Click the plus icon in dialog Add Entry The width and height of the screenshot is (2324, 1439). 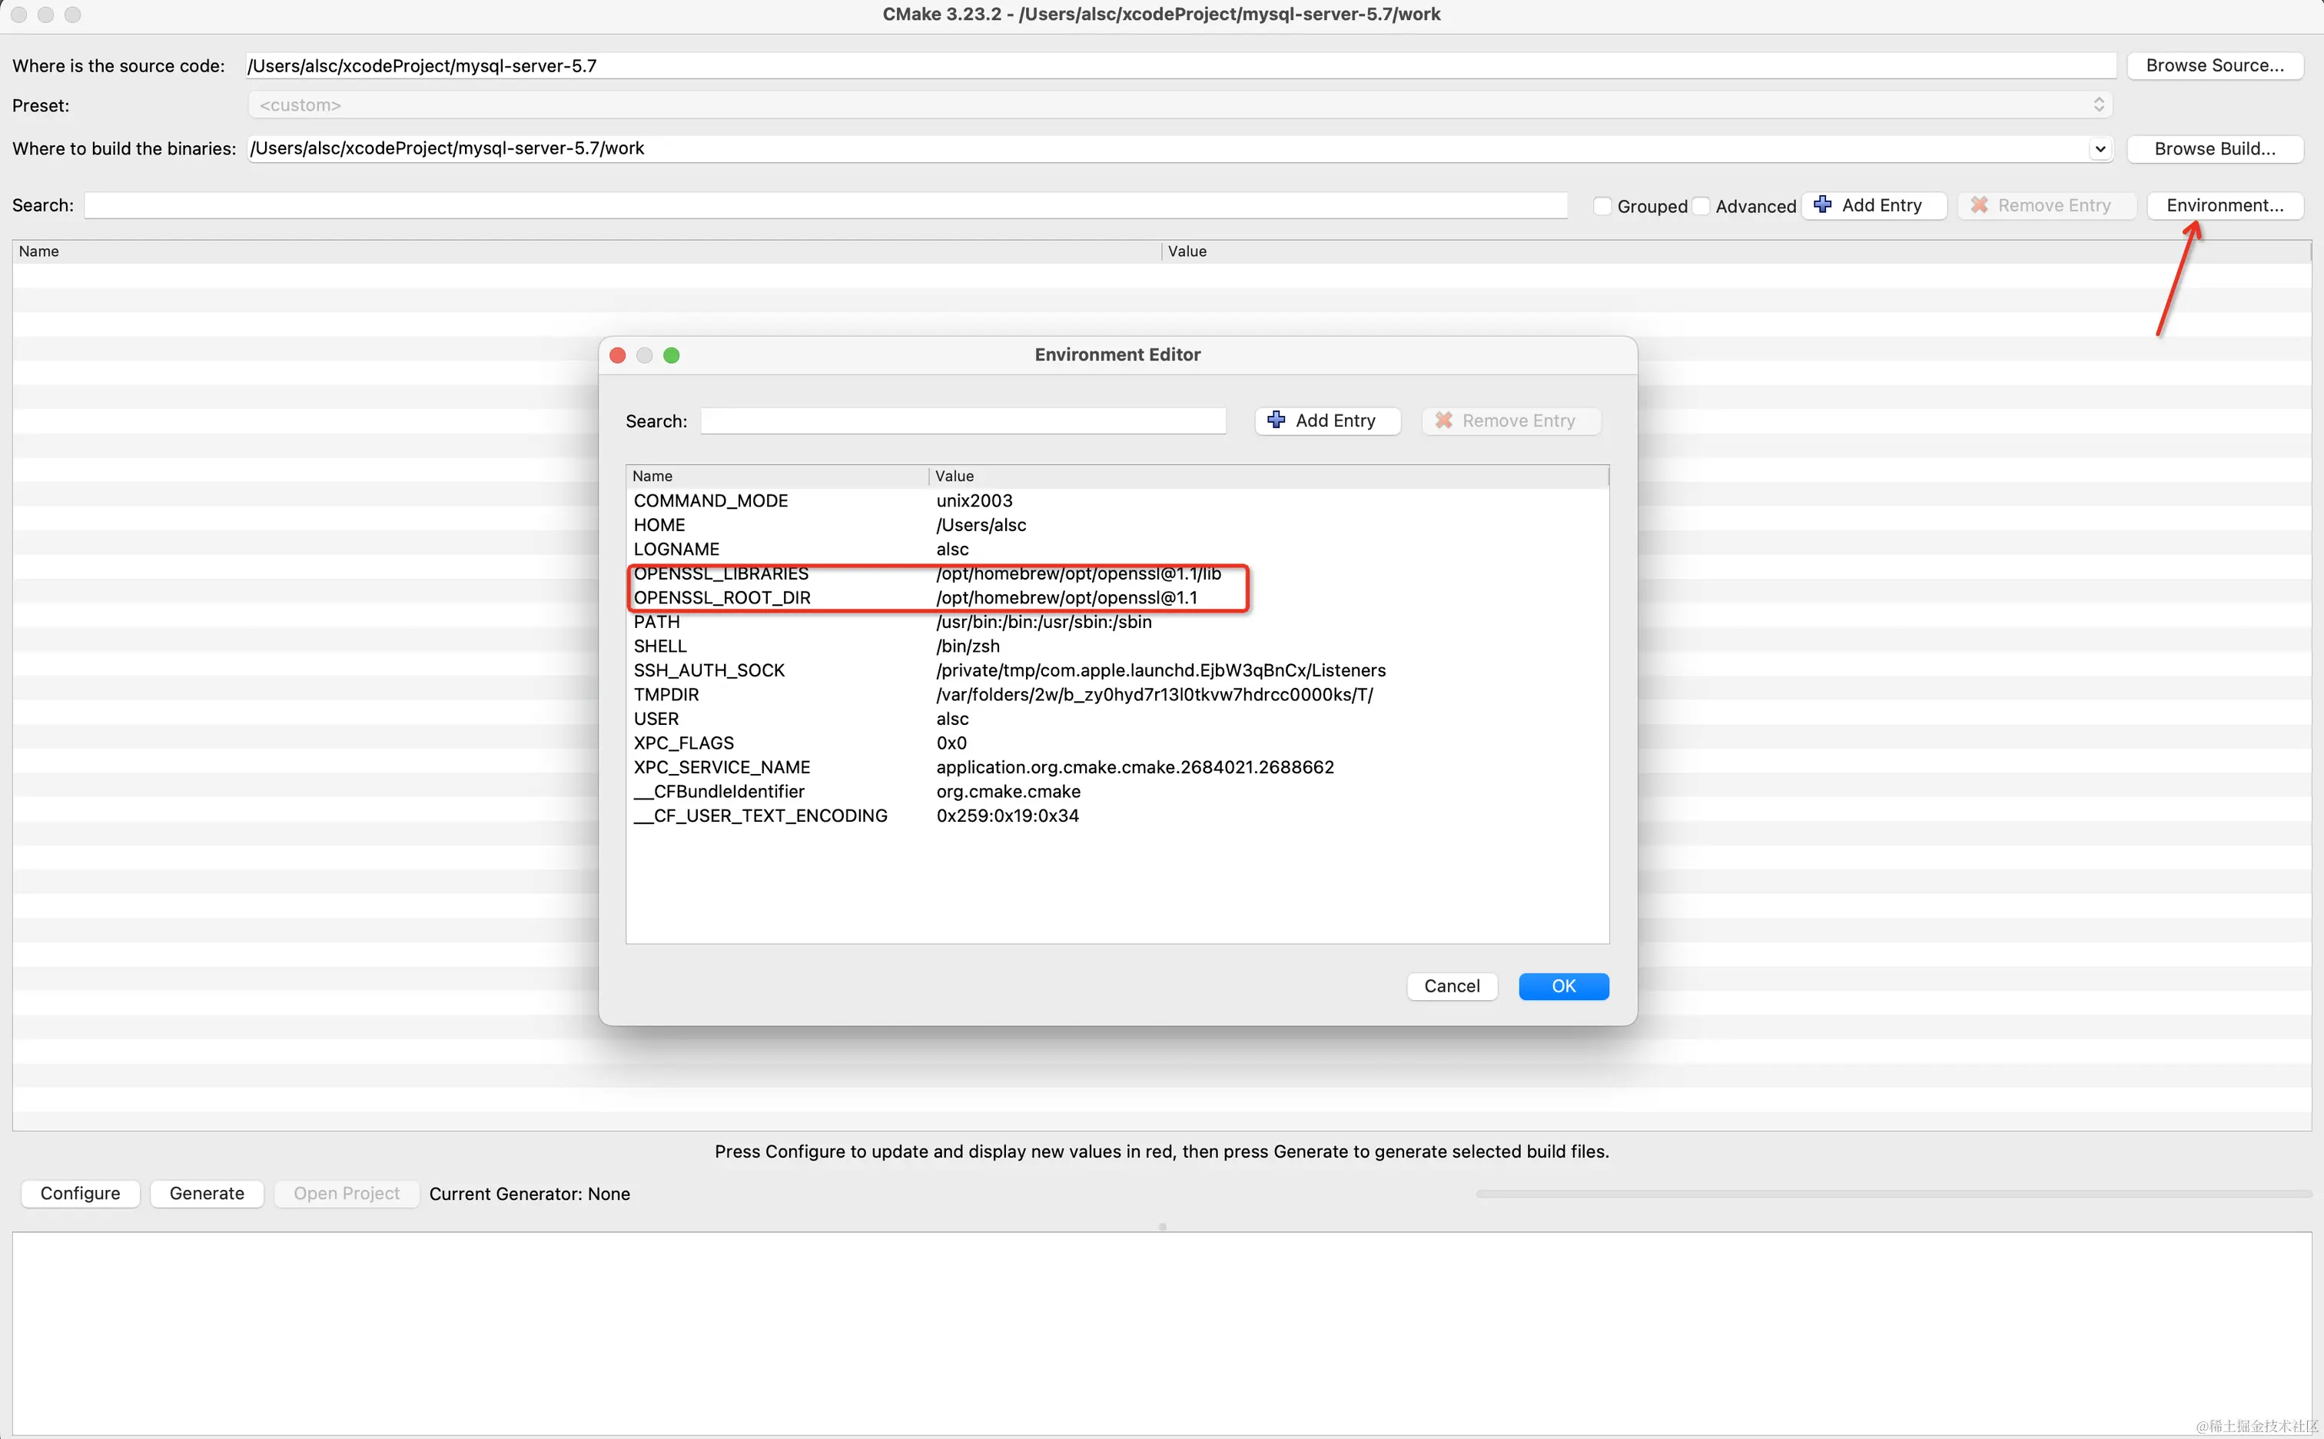pyautogui.click(x=1277, y=420)
